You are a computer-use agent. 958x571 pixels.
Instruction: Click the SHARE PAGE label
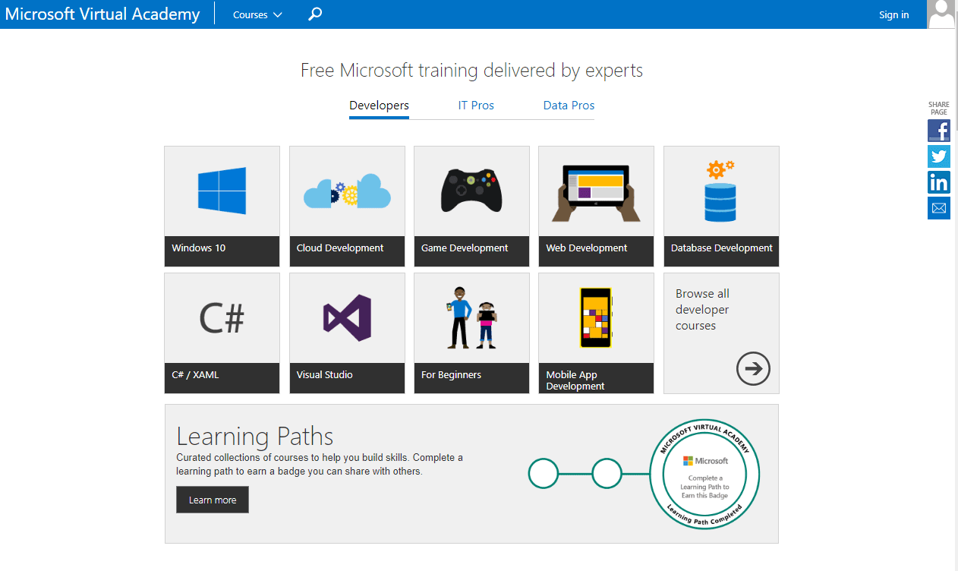pyautogui.click(x=939, y=109)
